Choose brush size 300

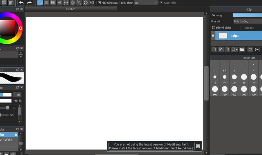coord(244,90)
